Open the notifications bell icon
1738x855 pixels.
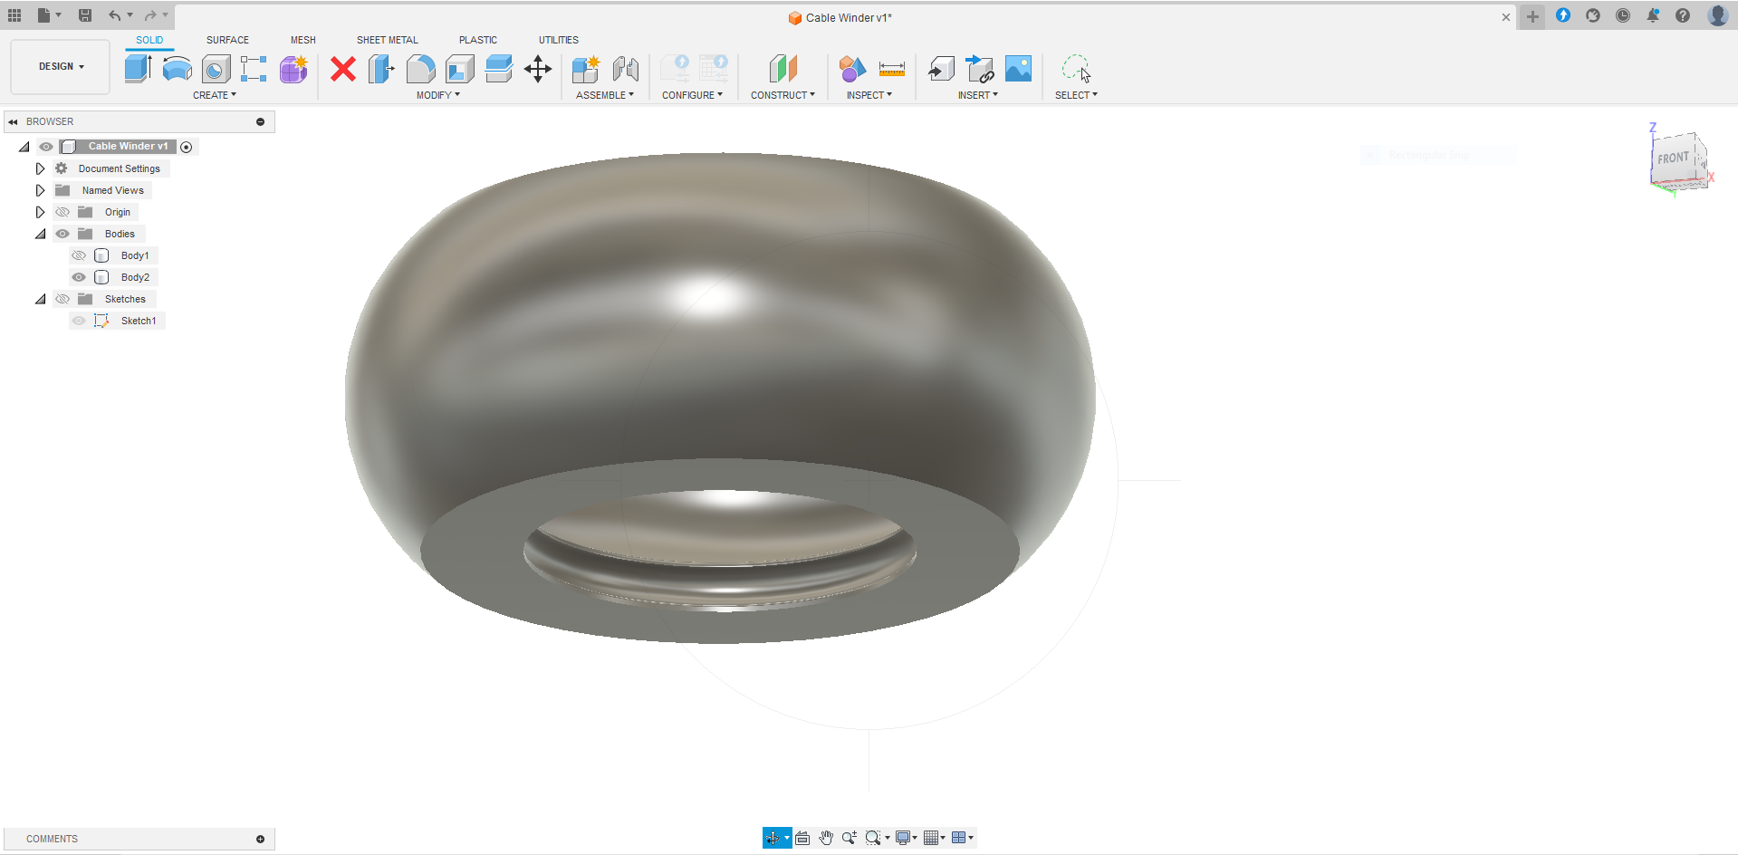1653,15
